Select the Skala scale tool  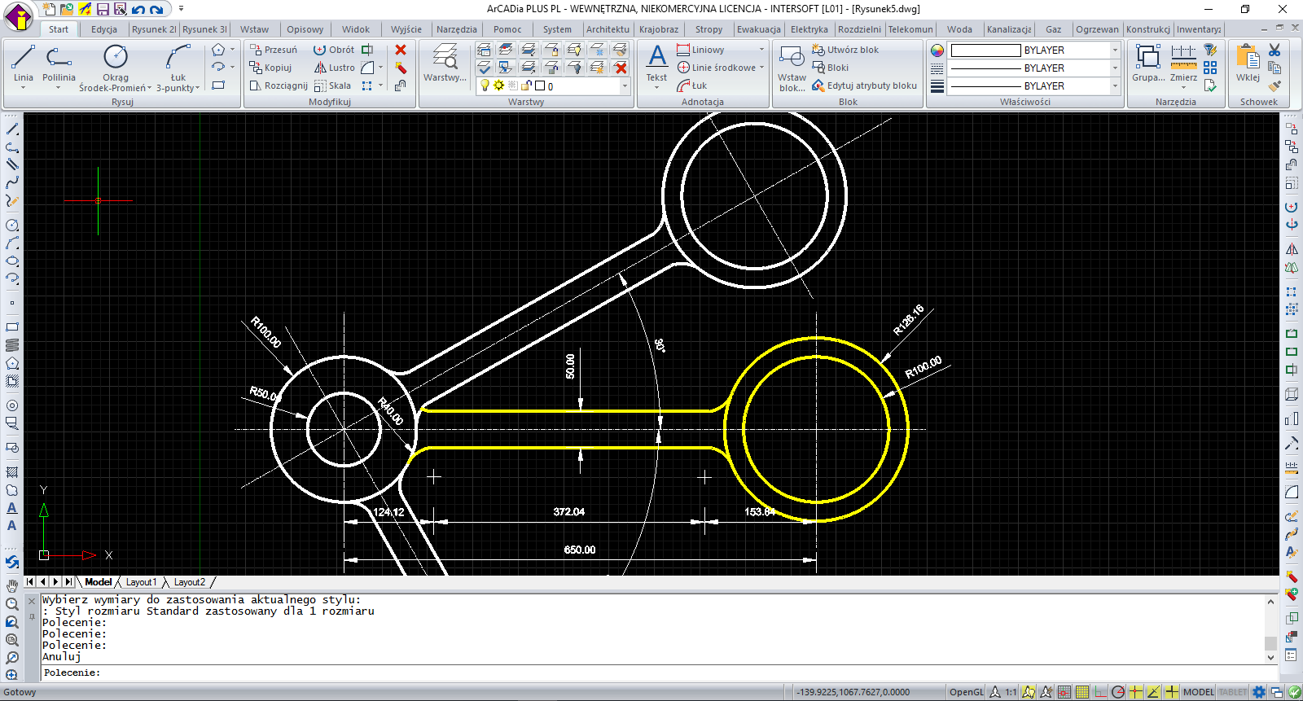[x=332, y=85]
